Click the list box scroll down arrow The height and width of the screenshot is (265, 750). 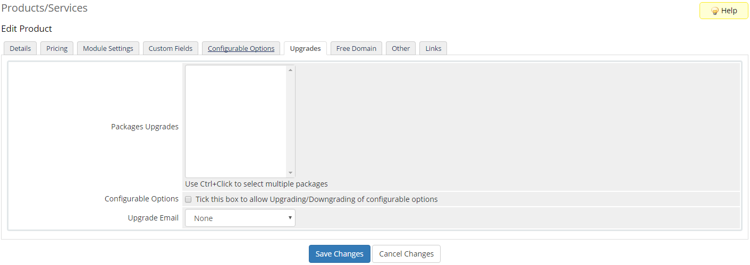point(290,173)
